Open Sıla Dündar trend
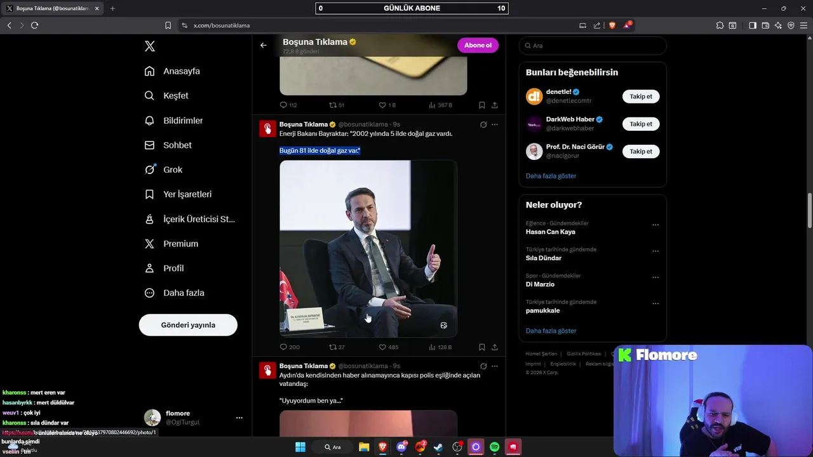Screen dimensions: 813x457 [x=544, y=258]
